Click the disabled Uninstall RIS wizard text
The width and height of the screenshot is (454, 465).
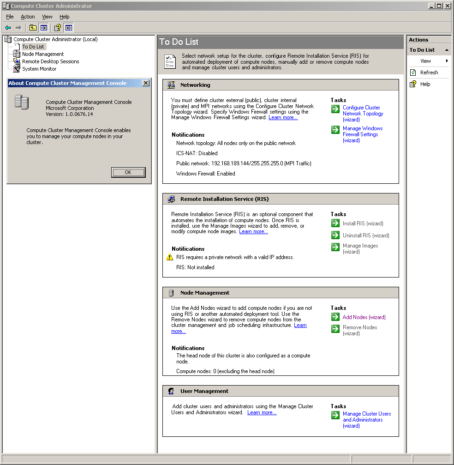tap(366, 236)
